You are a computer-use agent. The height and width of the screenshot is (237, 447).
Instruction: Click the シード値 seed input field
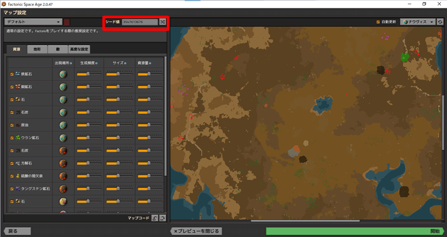pos(140,22)
